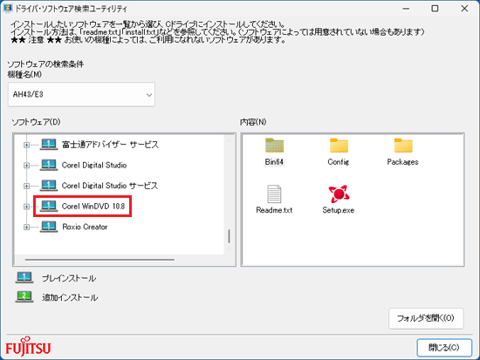Click the 追加インストール legend icon
Image resolution: width=480 pixels, height=360 pixels.
coord(24,297)
